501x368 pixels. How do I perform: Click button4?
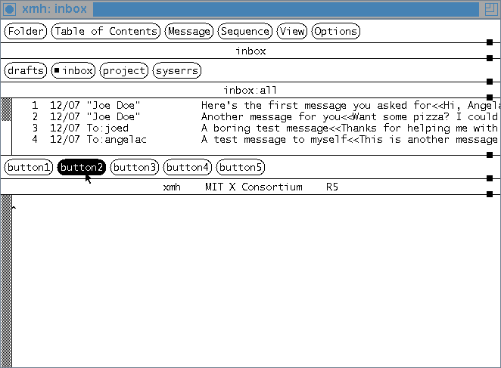point(187,167)
